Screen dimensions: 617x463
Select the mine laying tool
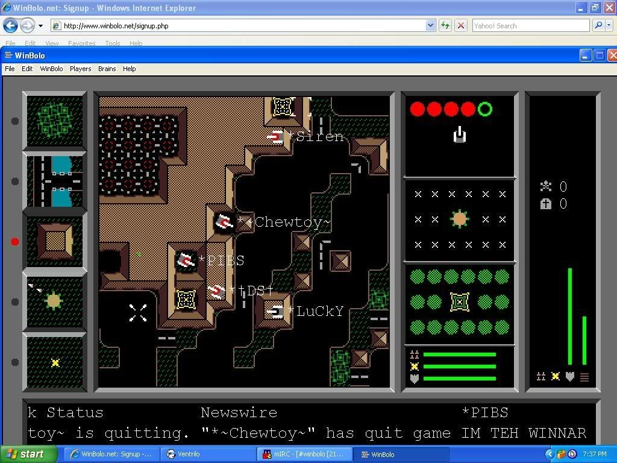pos(54,362)
